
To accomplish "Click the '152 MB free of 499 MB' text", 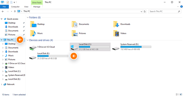I will click(x=130, y=49).
